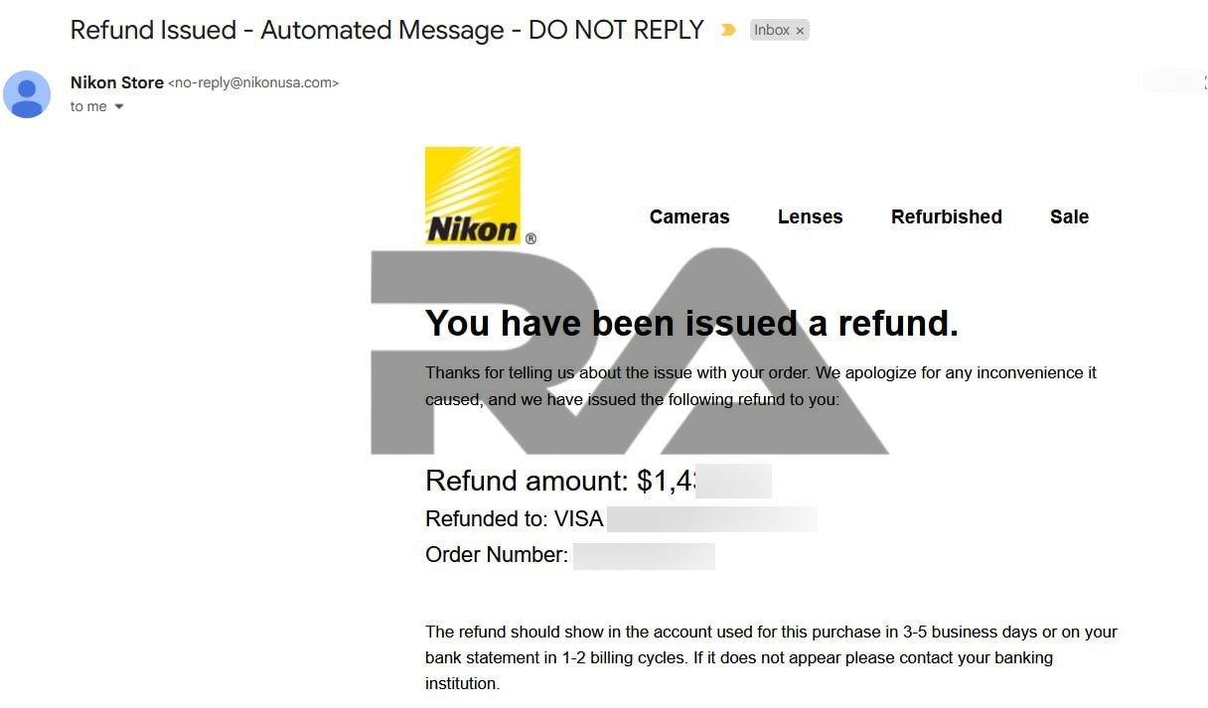Click the 'Refund Issued' email subject line

386,30
